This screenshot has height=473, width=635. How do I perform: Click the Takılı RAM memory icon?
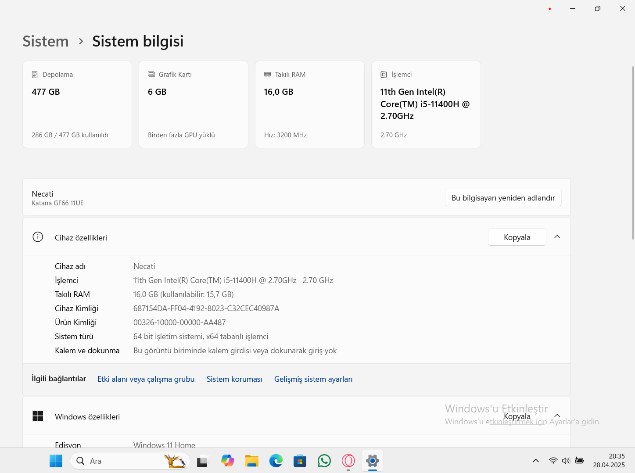(x=268, y=75)
